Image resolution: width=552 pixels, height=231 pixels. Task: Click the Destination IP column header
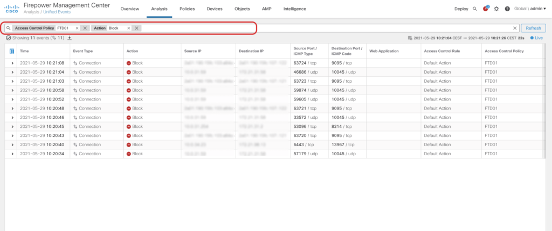tap(251, 51)
